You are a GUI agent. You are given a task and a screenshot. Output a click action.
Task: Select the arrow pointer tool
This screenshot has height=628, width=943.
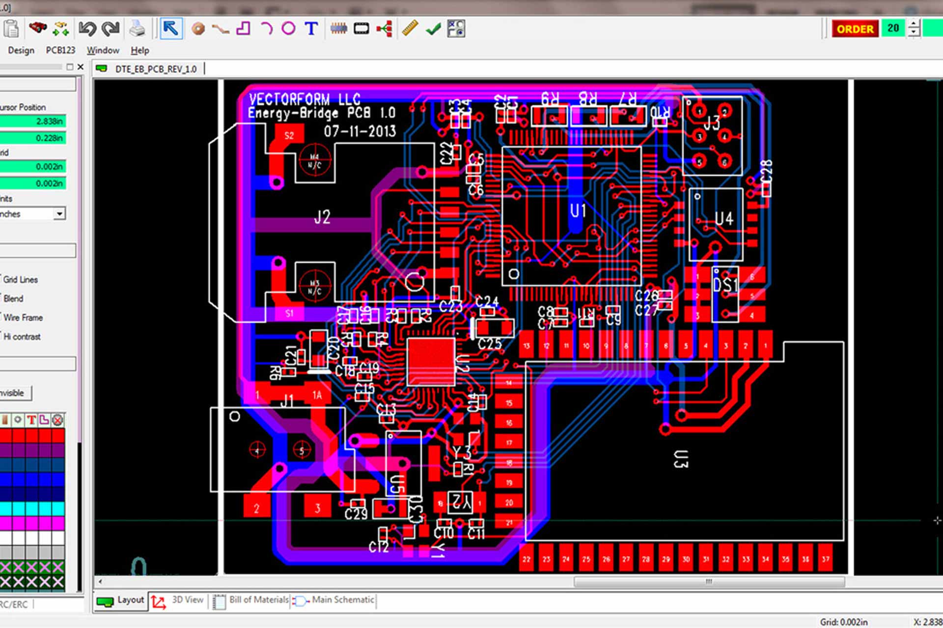[x=170, y=28]
